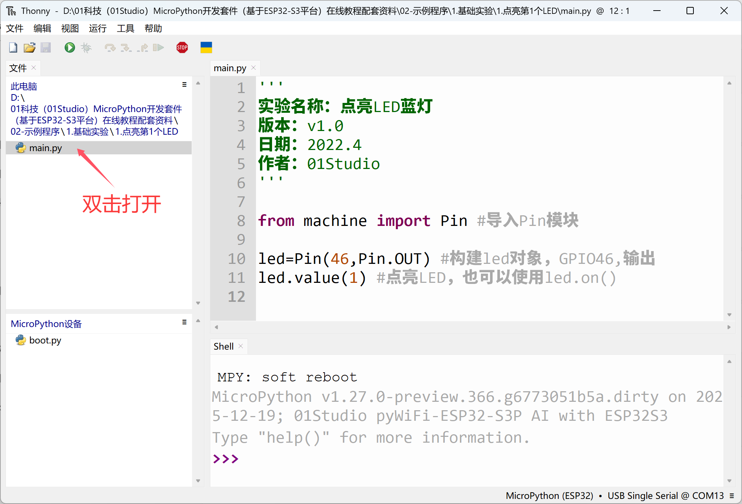Screen dimensions: 742x504
Task: Close the 文件 panel tab
Action: coord(34,68)
